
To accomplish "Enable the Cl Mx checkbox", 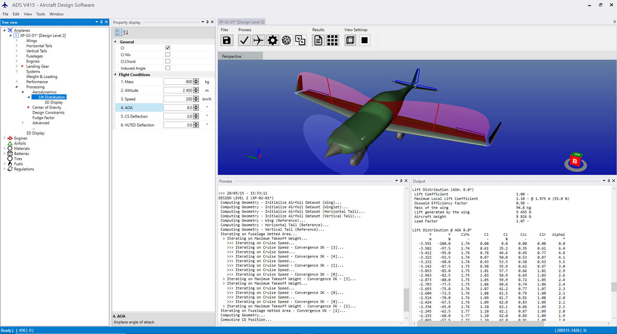I will pos(167,54).
